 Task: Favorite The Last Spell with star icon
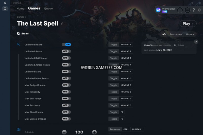point(62,23)
